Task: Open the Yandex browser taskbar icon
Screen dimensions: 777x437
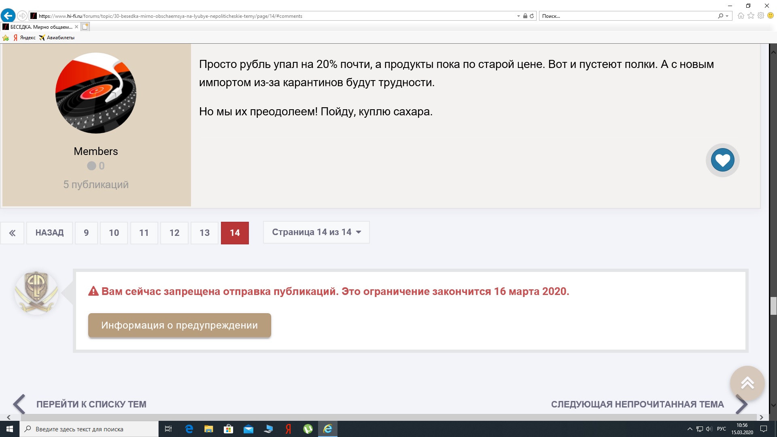Action: (x=288, y=429)
